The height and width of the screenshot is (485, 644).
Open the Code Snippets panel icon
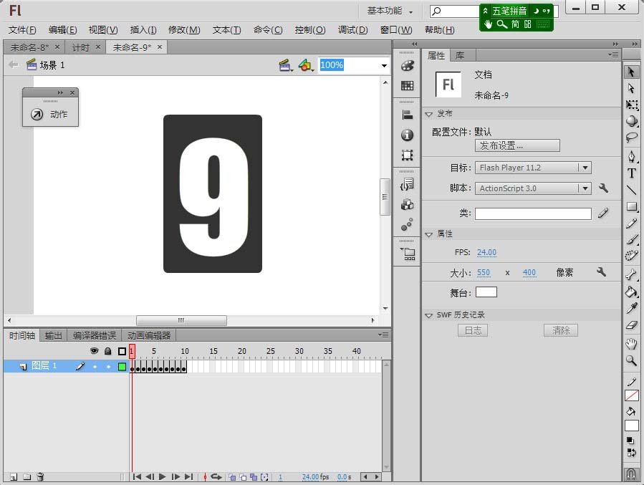407,184
